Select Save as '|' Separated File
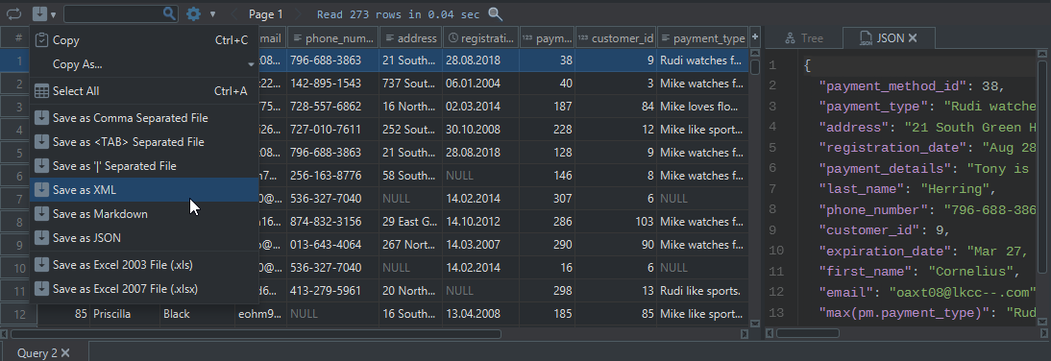1051x361 pixels. (144, 165)
